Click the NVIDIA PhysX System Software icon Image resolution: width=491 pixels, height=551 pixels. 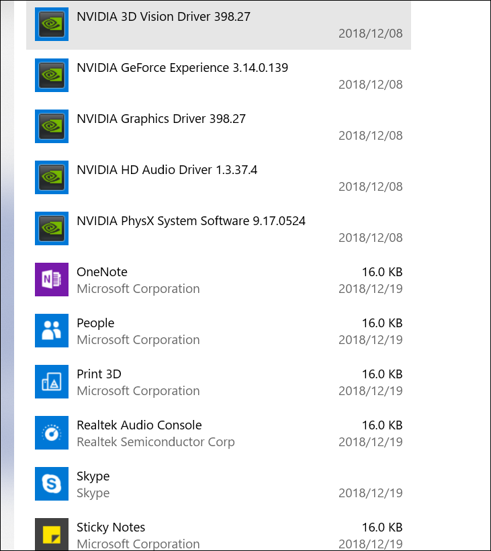52,228
